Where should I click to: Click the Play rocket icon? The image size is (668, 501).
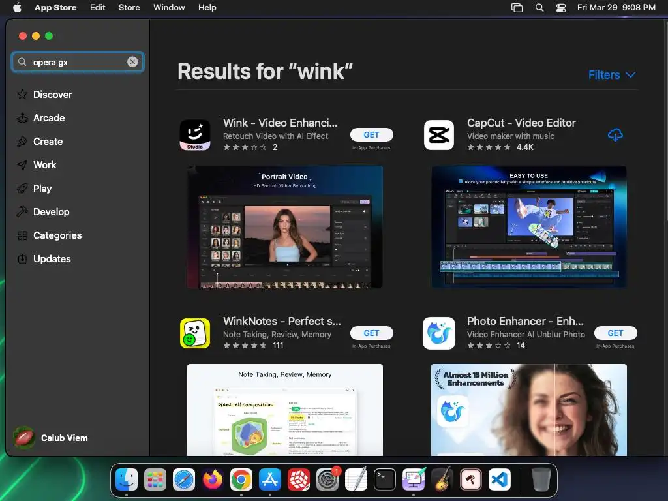tap(22, 188)
